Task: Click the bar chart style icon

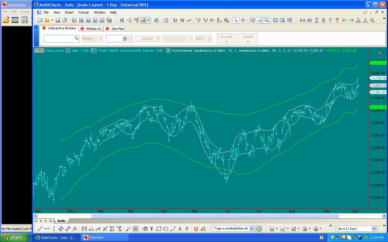Action: (175, 20)
